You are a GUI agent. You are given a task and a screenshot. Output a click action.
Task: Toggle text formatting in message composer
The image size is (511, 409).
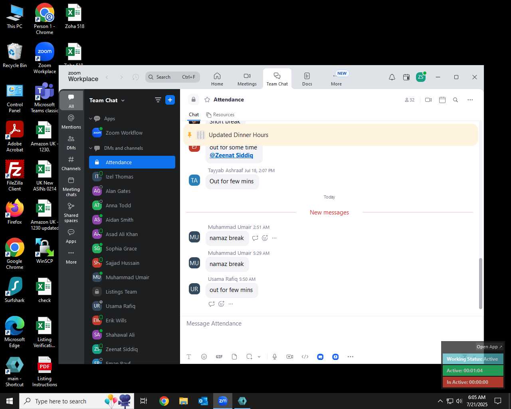(x=189, y=357)
